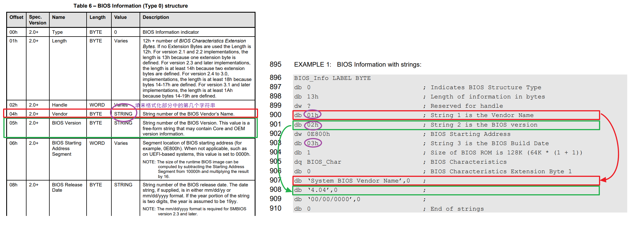This screenshot has width=632, height=228.
Task: Click the "dw 0E800h" code
Action: (312, 134)
